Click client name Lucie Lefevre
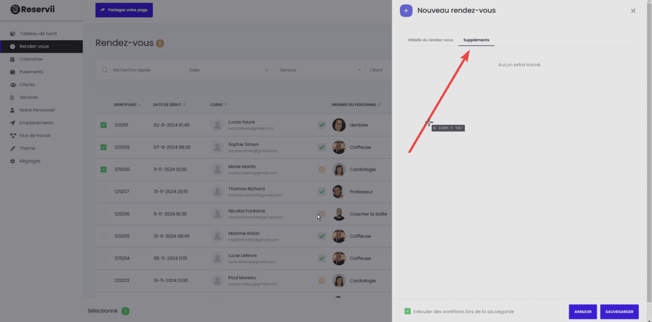652x322 pixels. tap(243, 256)
